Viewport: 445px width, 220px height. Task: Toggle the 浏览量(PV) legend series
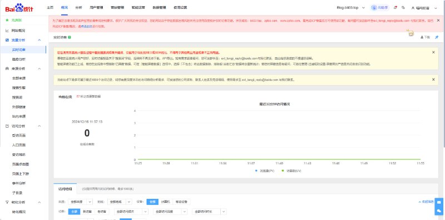pyautogui.click(x=265, y=171)
